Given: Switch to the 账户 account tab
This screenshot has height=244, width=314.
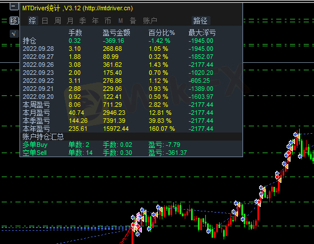Looking at the screenshot, I should point(150,21).
